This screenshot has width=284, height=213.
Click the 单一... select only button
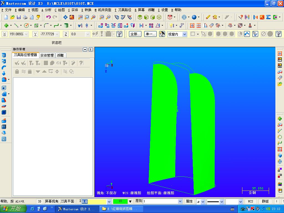(x=150, y=34)
